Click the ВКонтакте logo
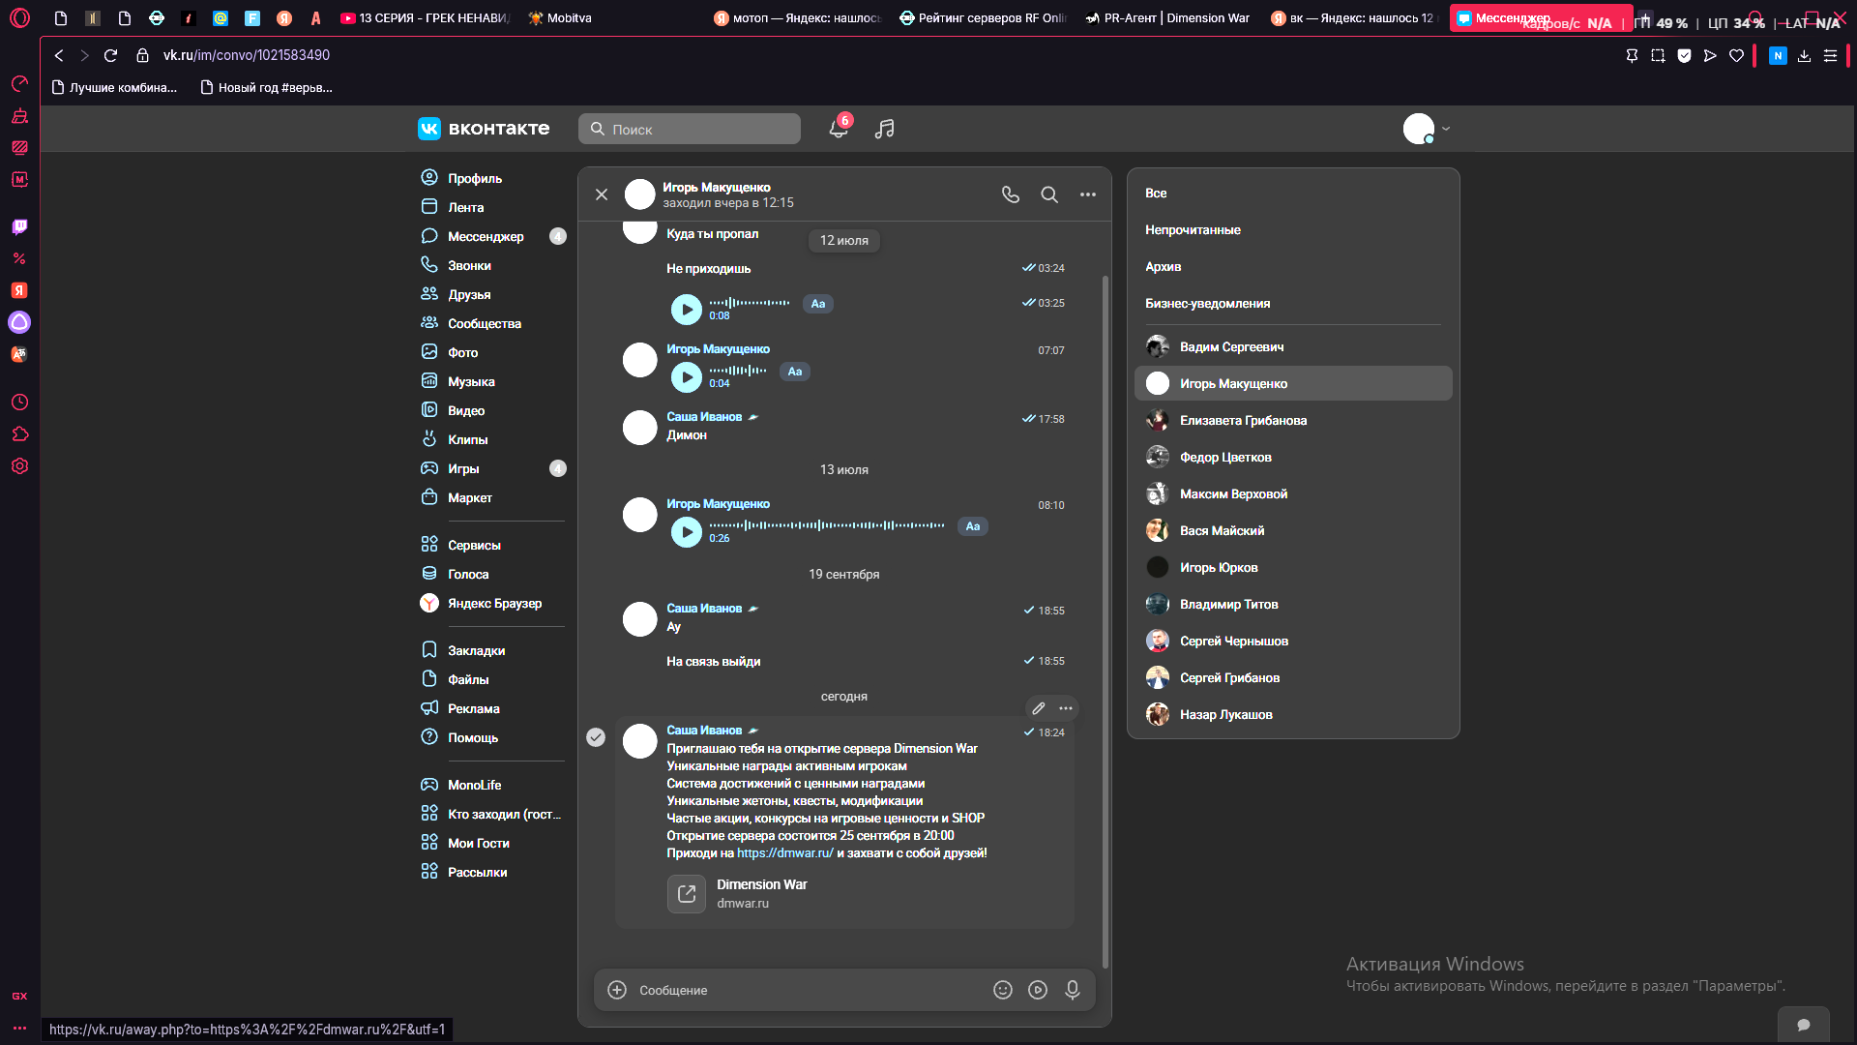 click(484, 129)
